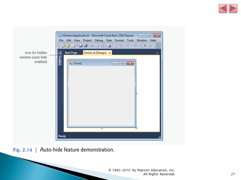
Task: Switch to the Start Page tab
Action: pos(71,53)
